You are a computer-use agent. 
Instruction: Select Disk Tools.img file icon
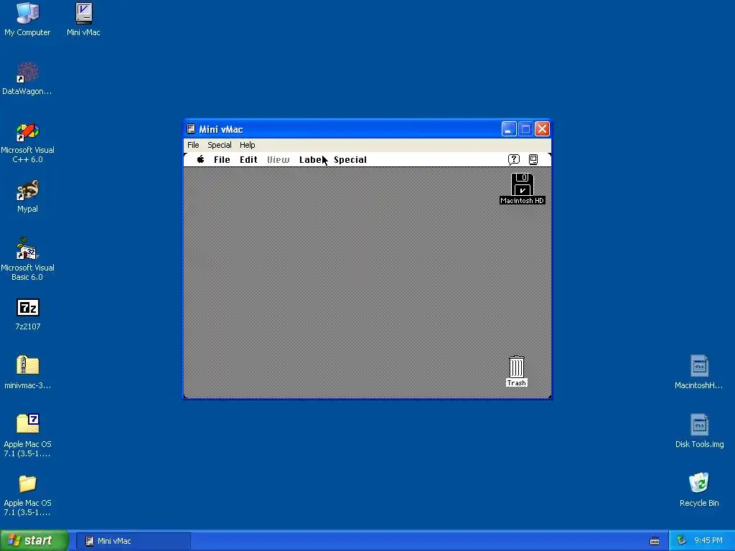699,425
